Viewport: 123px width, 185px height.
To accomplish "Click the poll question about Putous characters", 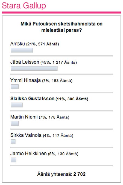I will click(x=61, y=27).
